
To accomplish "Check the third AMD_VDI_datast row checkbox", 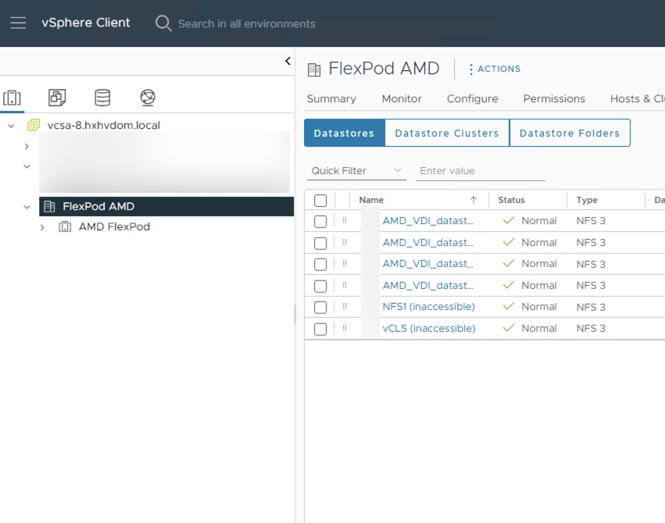I will pos(320,265).
